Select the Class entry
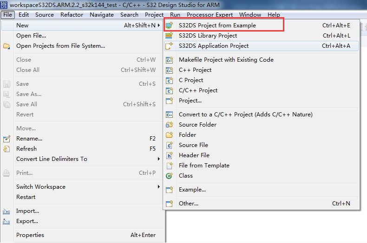Screen dimensions: 367x243 click(261, 175)
